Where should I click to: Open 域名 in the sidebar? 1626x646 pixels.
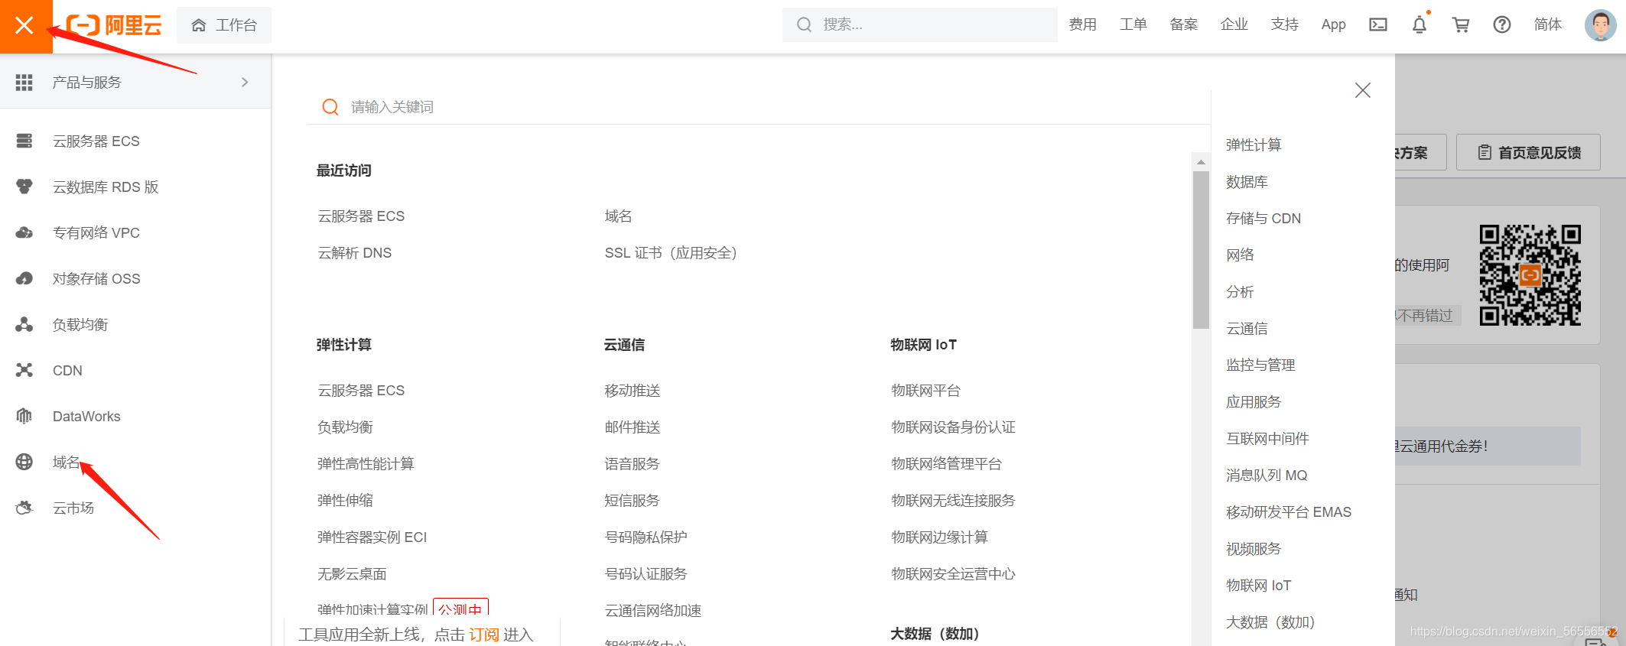pos(67,462)
